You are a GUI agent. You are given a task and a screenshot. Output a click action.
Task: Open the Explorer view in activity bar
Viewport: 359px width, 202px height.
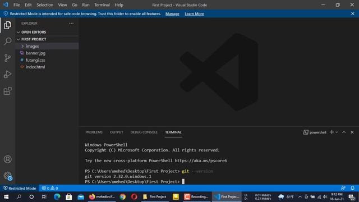[7, 25]
